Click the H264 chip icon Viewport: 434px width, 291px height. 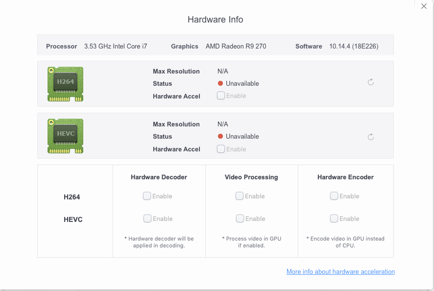[65, 84]
